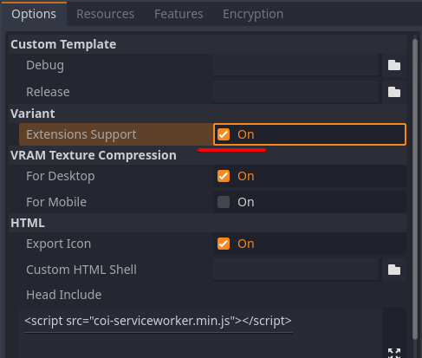Toggle Extensions Support checkbox
This screenshot has height=358, width=422.
[x=224, y=134]
